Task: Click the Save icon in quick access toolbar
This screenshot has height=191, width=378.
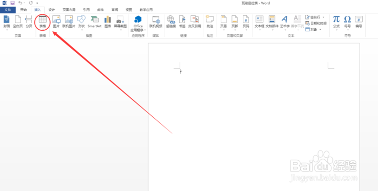Action: [12, 3]
